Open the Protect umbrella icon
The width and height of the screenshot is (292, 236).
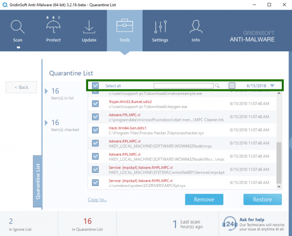(53, 25)
